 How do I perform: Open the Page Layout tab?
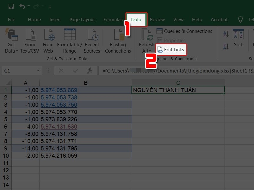tap(82, 20)
